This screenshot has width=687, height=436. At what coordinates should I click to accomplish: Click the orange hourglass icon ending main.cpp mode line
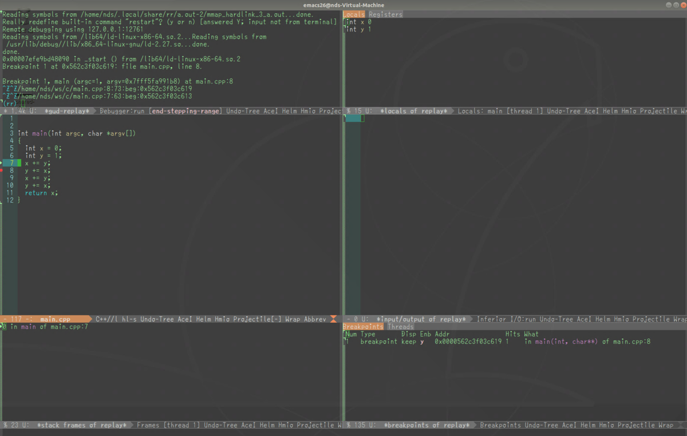tap(334, 319)
